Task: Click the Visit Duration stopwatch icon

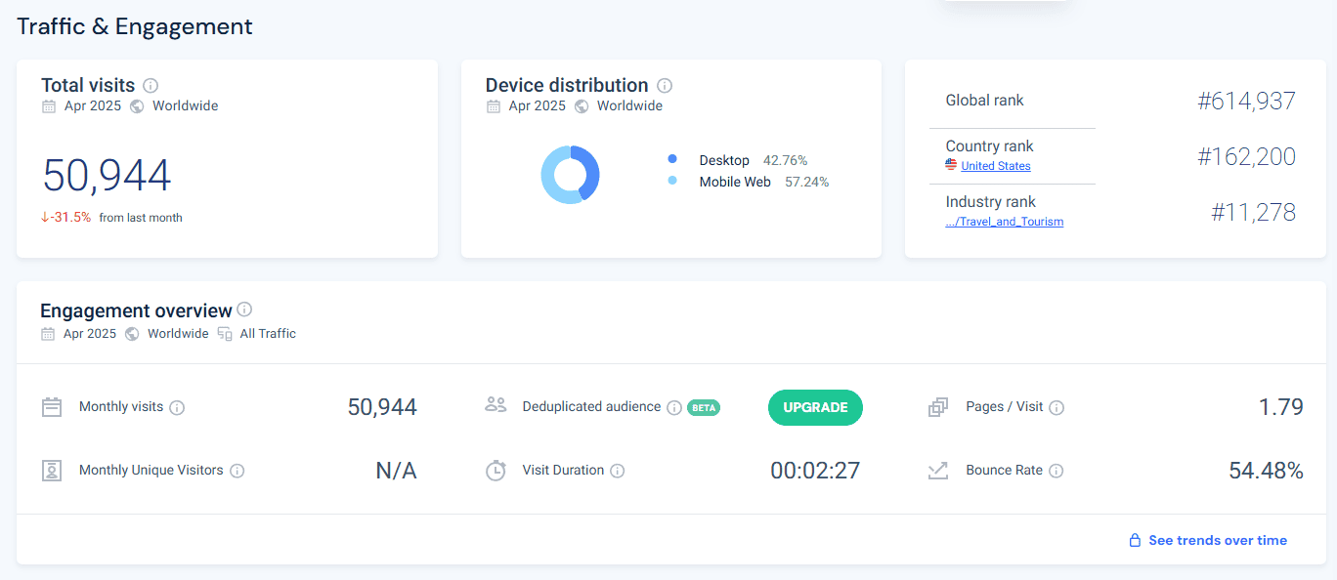Action: [496, 471]
